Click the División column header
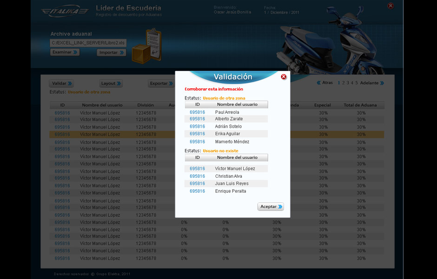The width and height of the screenshot is (437, 279). pos(146,105)
